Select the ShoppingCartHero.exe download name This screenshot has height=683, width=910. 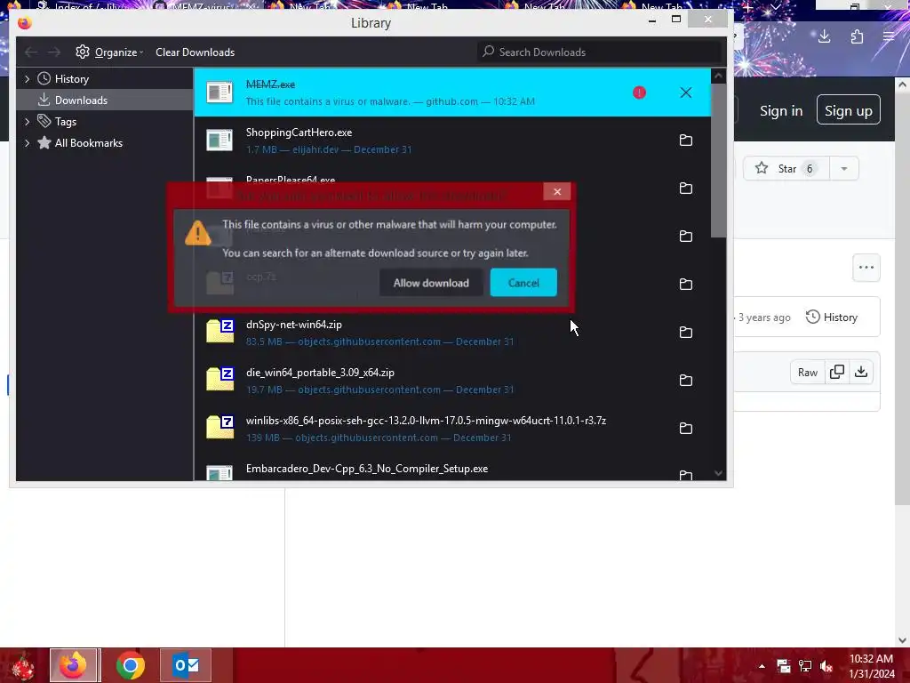(299, 133)
